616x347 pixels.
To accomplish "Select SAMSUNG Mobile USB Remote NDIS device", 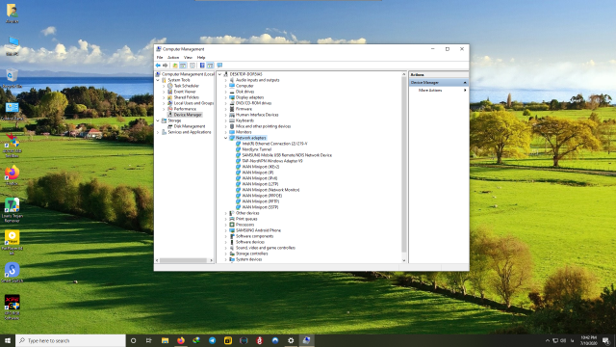I will coord(287,155).
